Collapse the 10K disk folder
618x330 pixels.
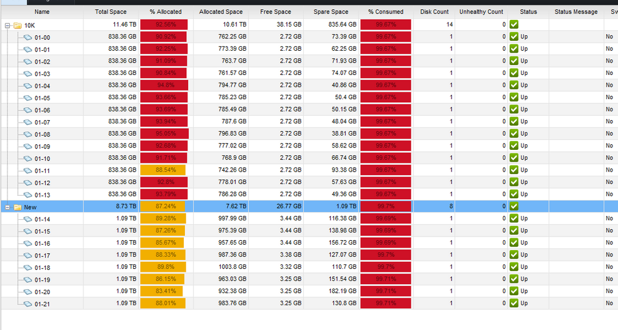point(7,25)
